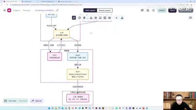196x110 pixels.
Task: Open Microsoft Edge from the taskbar
Action: point(63,108)
